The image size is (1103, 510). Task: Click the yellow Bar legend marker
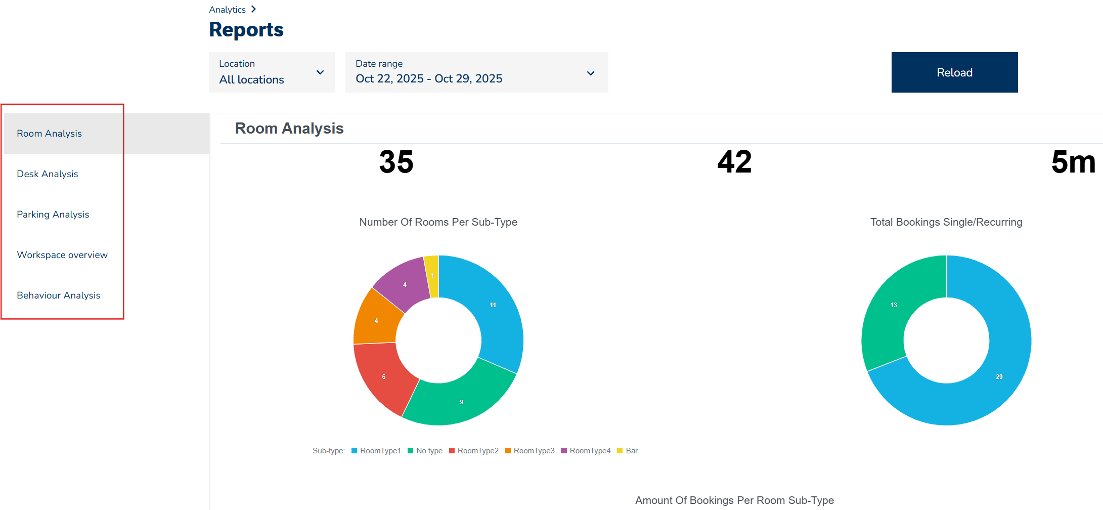620,451
